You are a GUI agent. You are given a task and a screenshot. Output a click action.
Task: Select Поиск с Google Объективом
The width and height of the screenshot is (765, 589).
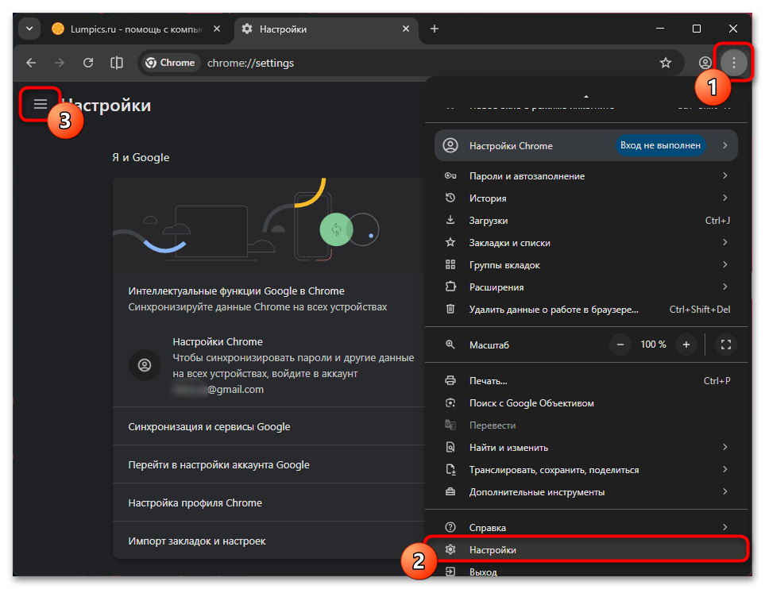pos(585,403)
